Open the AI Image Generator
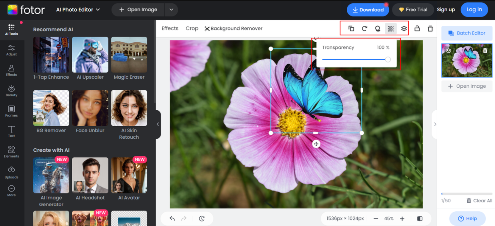The image size is (495, 226). point(51,182)
